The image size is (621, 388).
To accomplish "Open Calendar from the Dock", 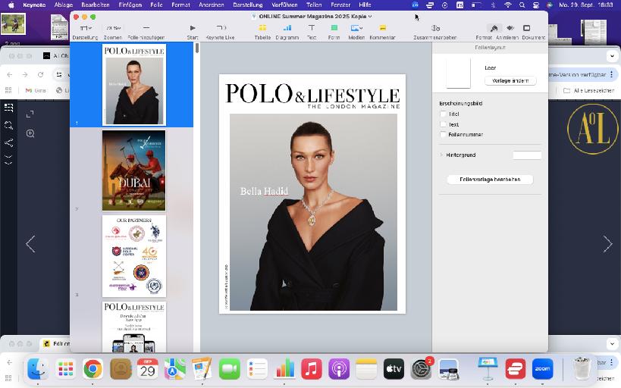I will tap(147, 368).
